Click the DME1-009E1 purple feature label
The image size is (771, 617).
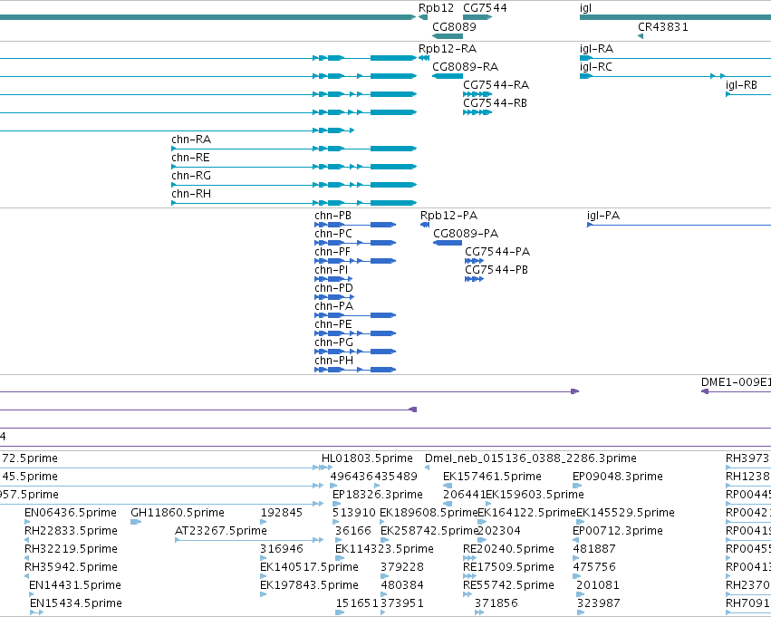[x=736, y=382]
